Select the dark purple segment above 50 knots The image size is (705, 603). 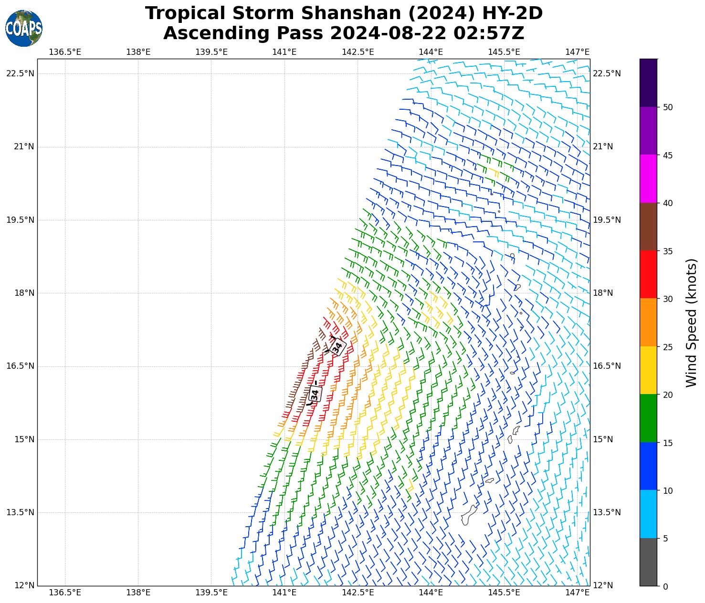click(x=648, y=83)
